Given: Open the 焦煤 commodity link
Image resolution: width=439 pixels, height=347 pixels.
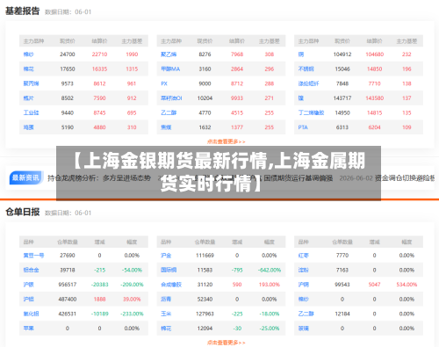Looking at the screenshot, I should 166,127.
